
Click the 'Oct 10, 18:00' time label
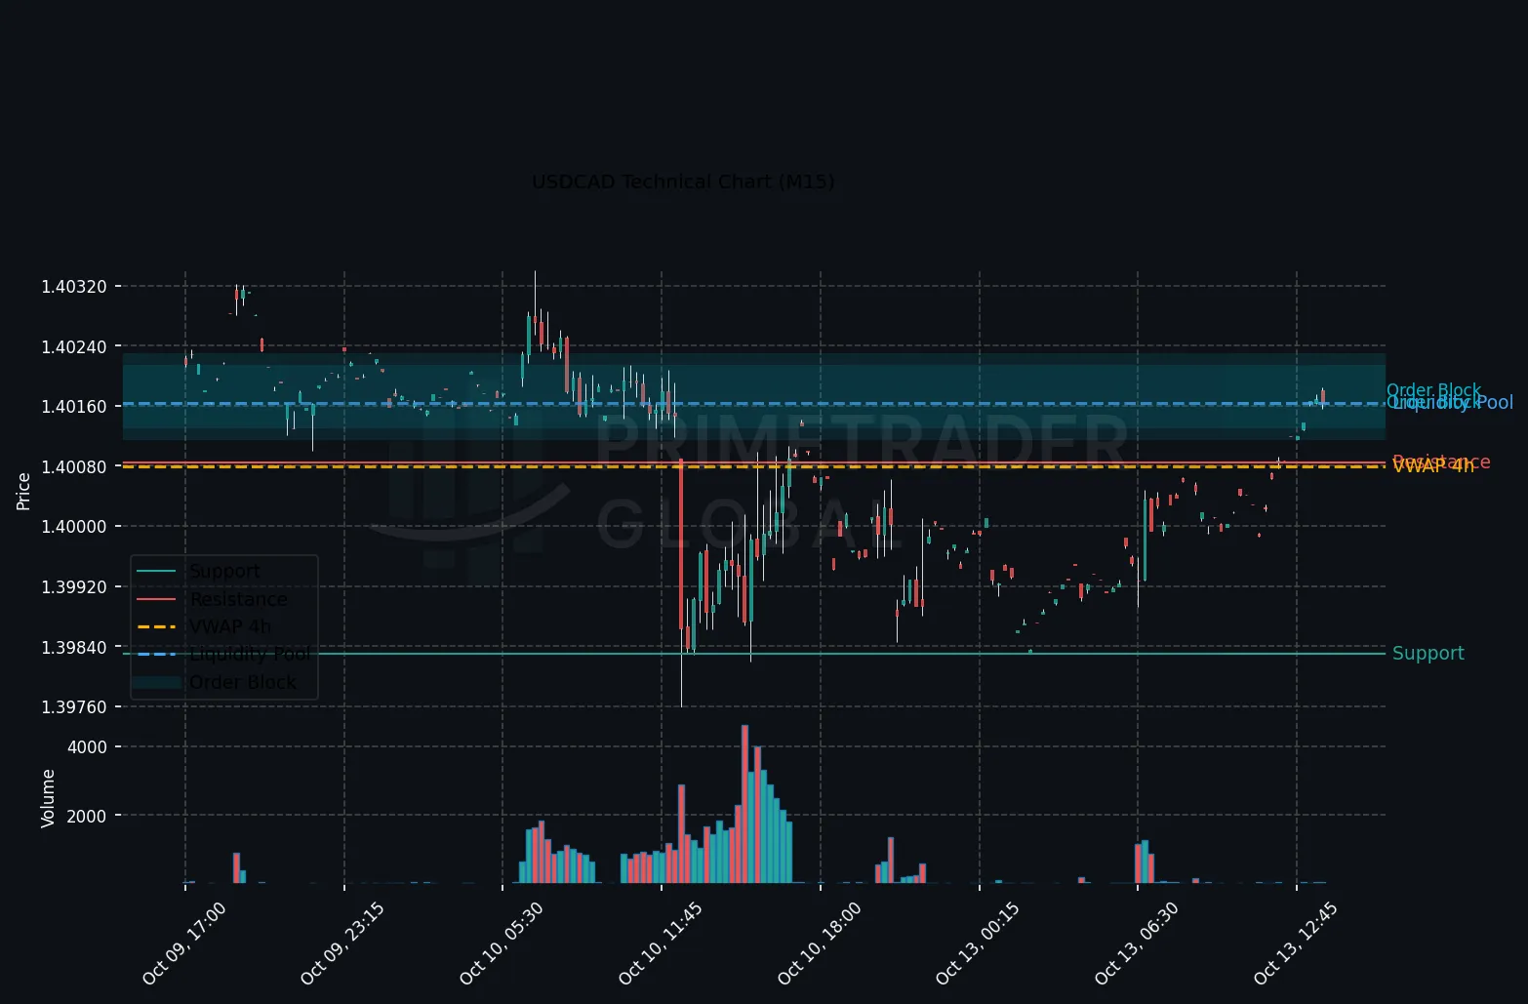click(820, 944)
